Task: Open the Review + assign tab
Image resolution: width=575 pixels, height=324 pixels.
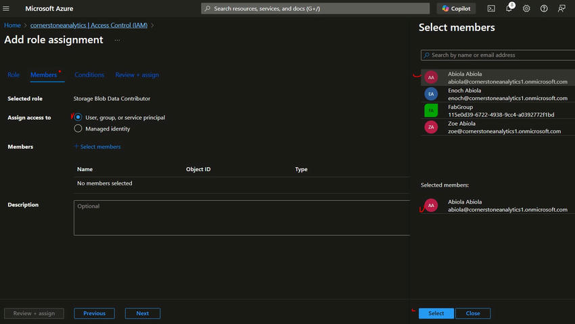Action: (x=137, y=75)
